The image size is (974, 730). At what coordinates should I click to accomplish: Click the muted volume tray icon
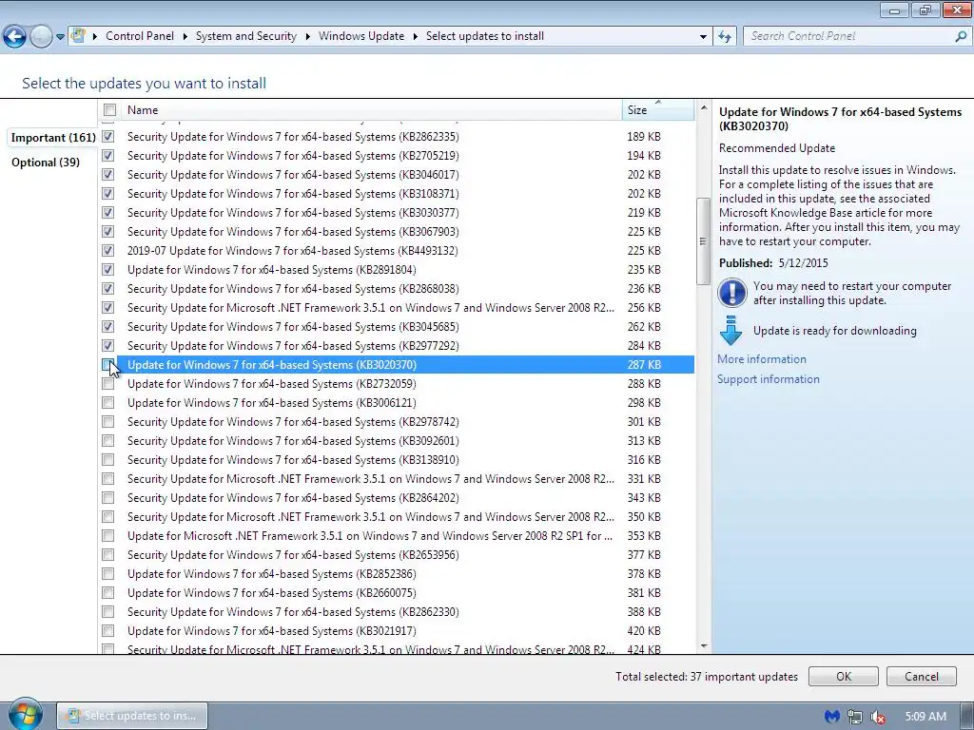point(878,717)
